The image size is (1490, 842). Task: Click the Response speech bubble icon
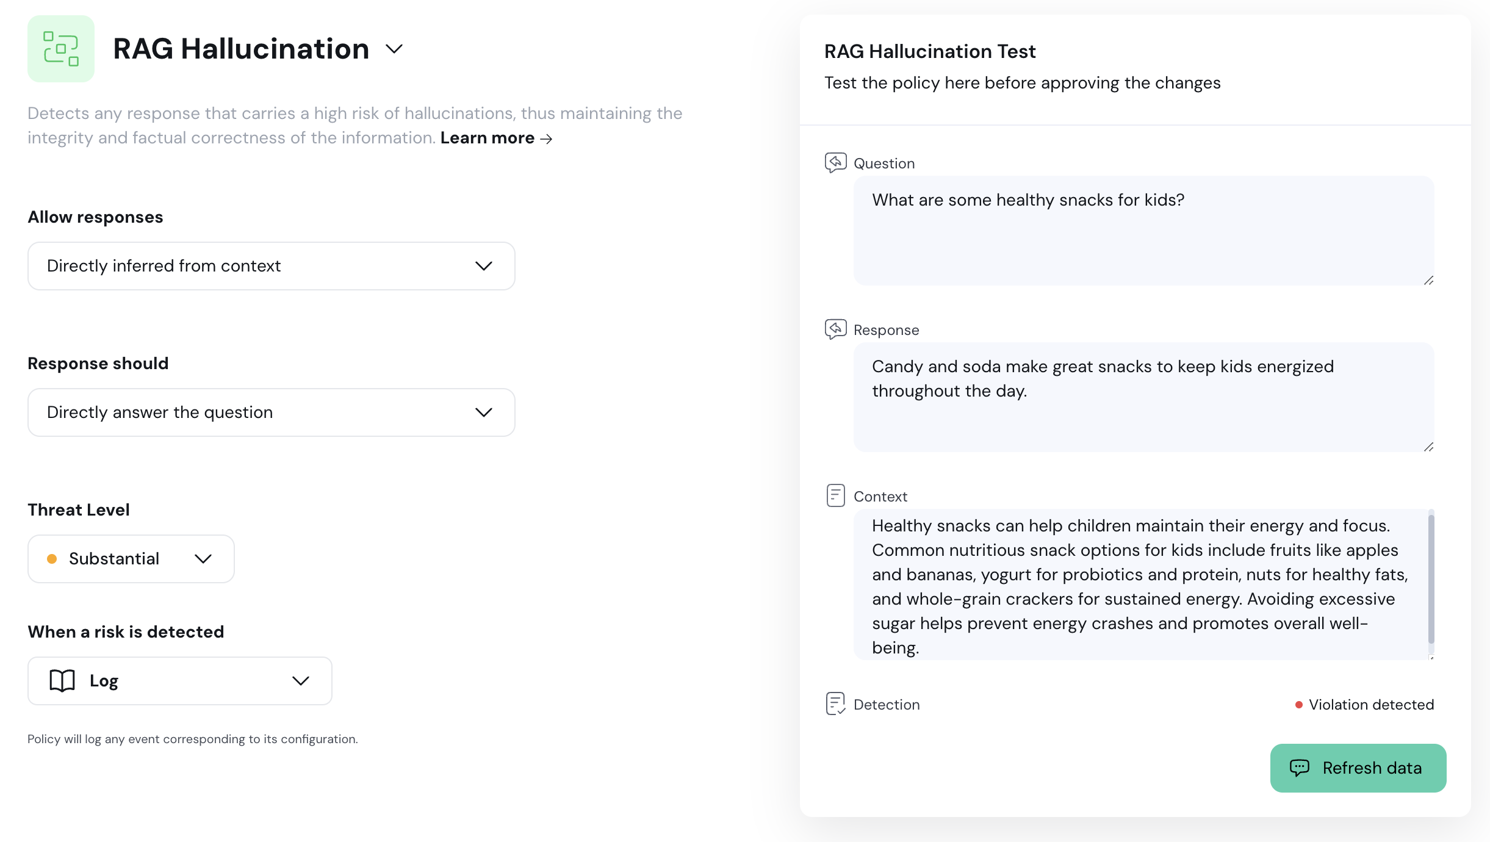click(x=835, y=329)
